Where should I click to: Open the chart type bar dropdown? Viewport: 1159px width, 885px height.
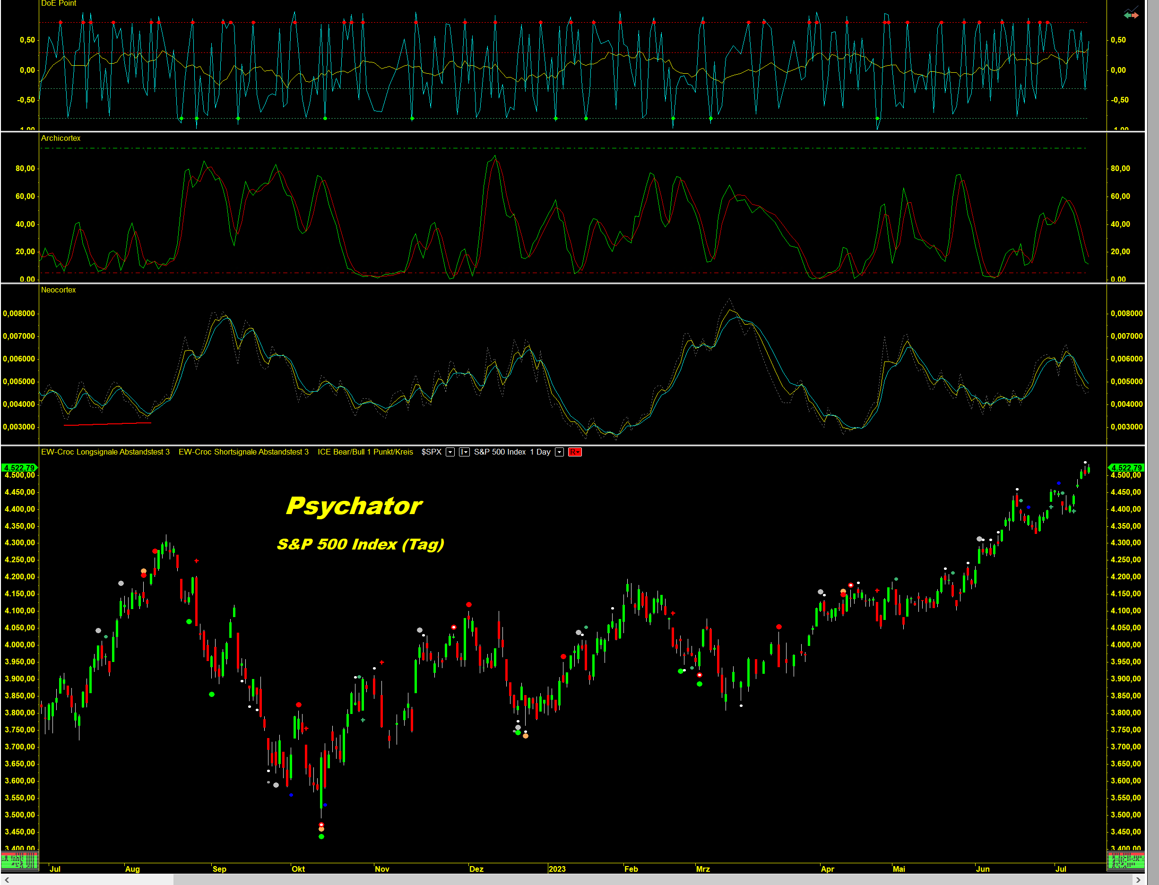click(x=464, y=452)
